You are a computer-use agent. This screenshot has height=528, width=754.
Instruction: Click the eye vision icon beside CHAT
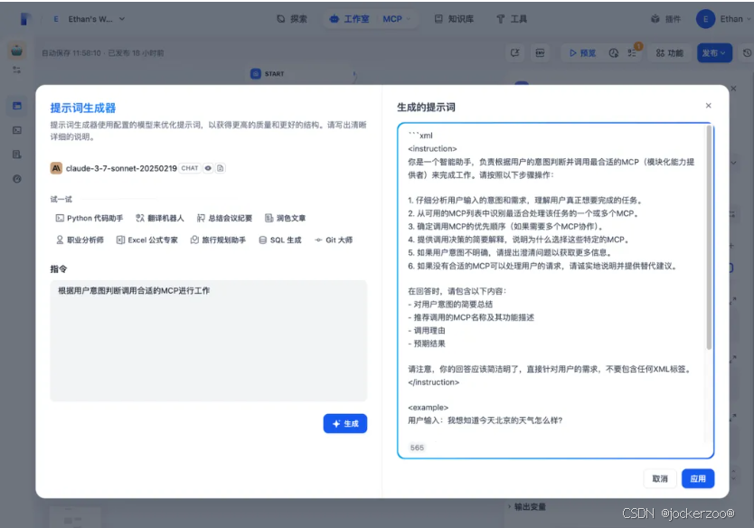[208, 168]
